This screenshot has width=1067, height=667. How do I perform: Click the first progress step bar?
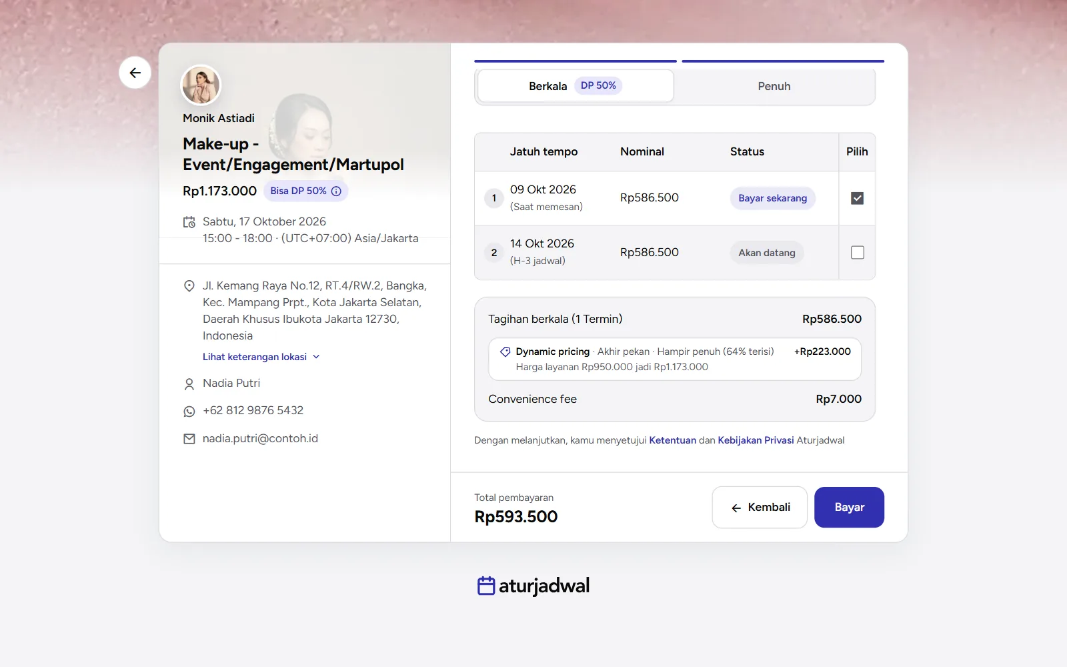tap(576, 61)
